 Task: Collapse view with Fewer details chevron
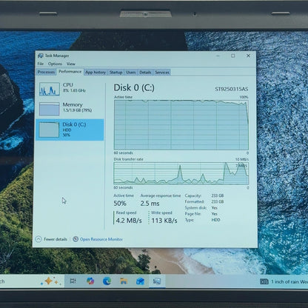pyautogui.click(x=38, y=239)
